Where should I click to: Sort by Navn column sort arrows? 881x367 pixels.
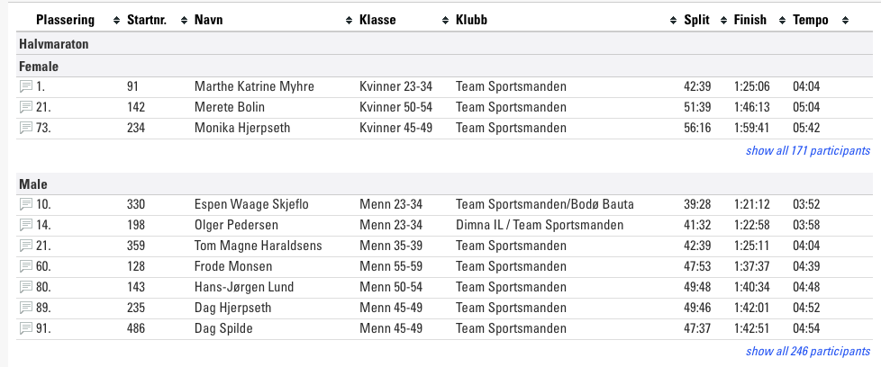[x=349, y=21]
